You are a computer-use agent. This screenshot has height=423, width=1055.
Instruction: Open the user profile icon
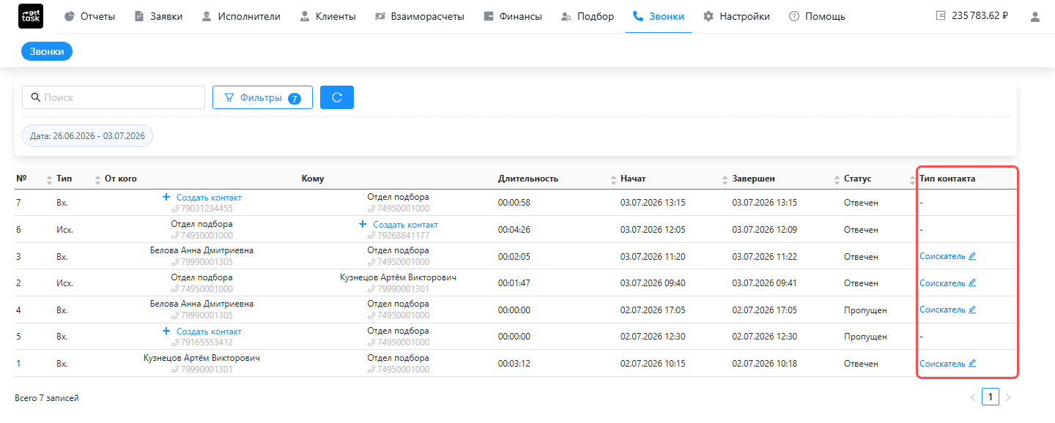[1035, 16]
